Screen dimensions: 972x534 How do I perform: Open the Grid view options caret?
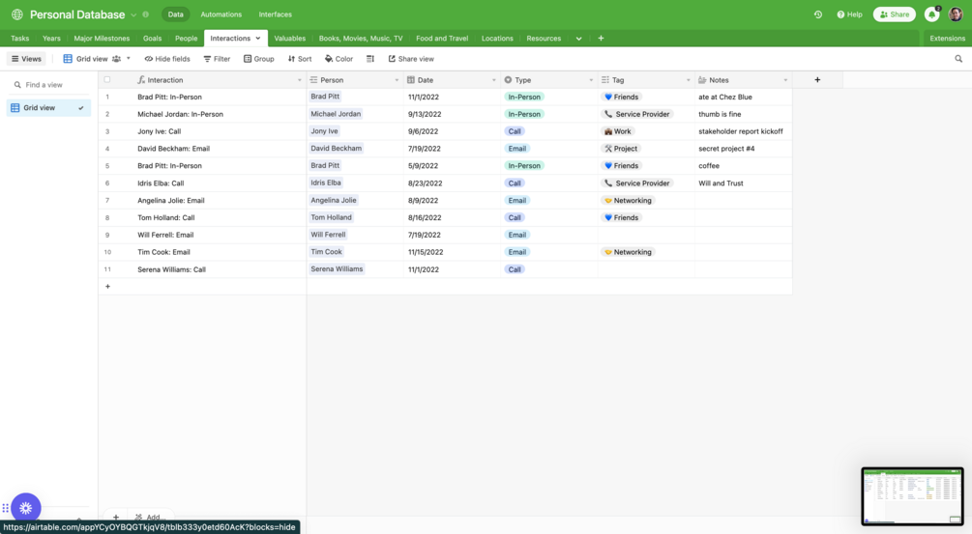point(129,59)
